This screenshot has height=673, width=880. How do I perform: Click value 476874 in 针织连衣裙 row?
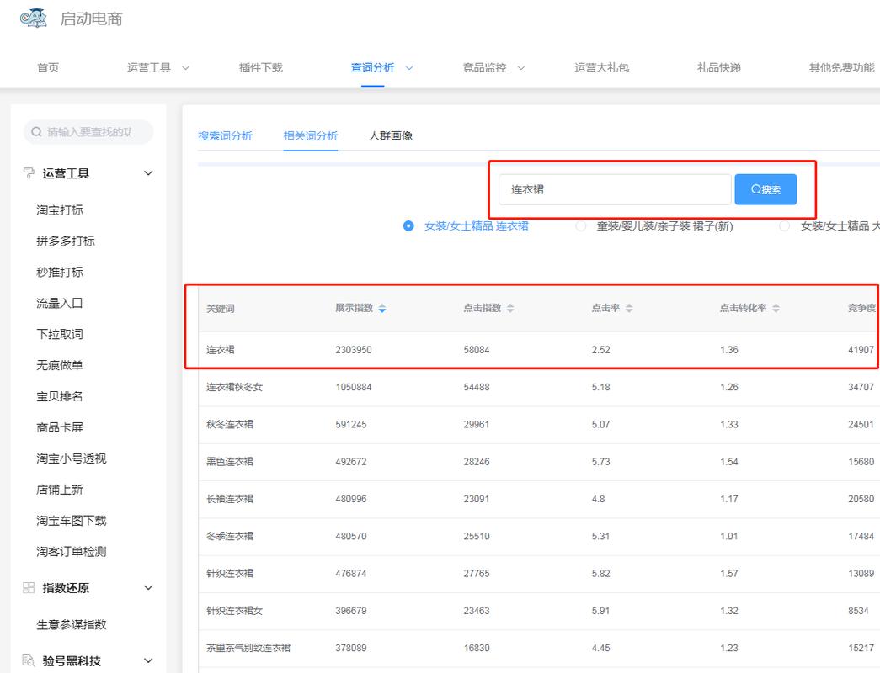pyautogui.click(x=351, y=573)
